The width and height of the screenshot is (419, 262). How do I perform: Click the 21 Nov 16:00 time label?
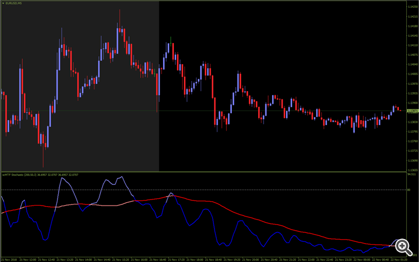coord(139,260)
